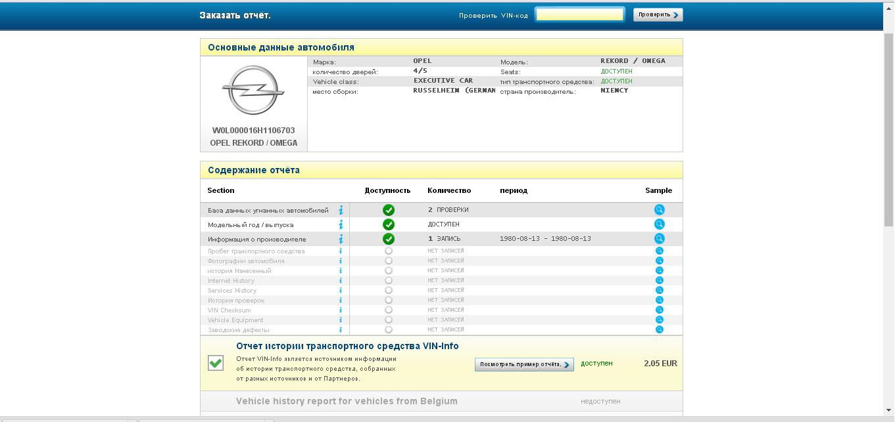Click the Opel logo image
Screen dimensions: 895x422
coord(253,91)
